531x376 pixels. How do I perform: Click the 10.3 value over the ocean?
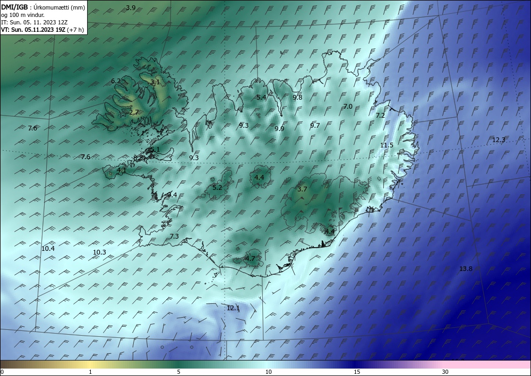tap(99, 252)
